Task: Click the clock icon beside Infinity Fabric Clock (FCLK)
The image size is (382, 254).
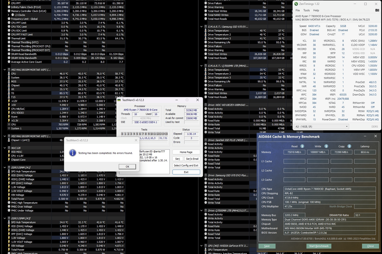Action: pyautogui.click(x=9, y=7)
